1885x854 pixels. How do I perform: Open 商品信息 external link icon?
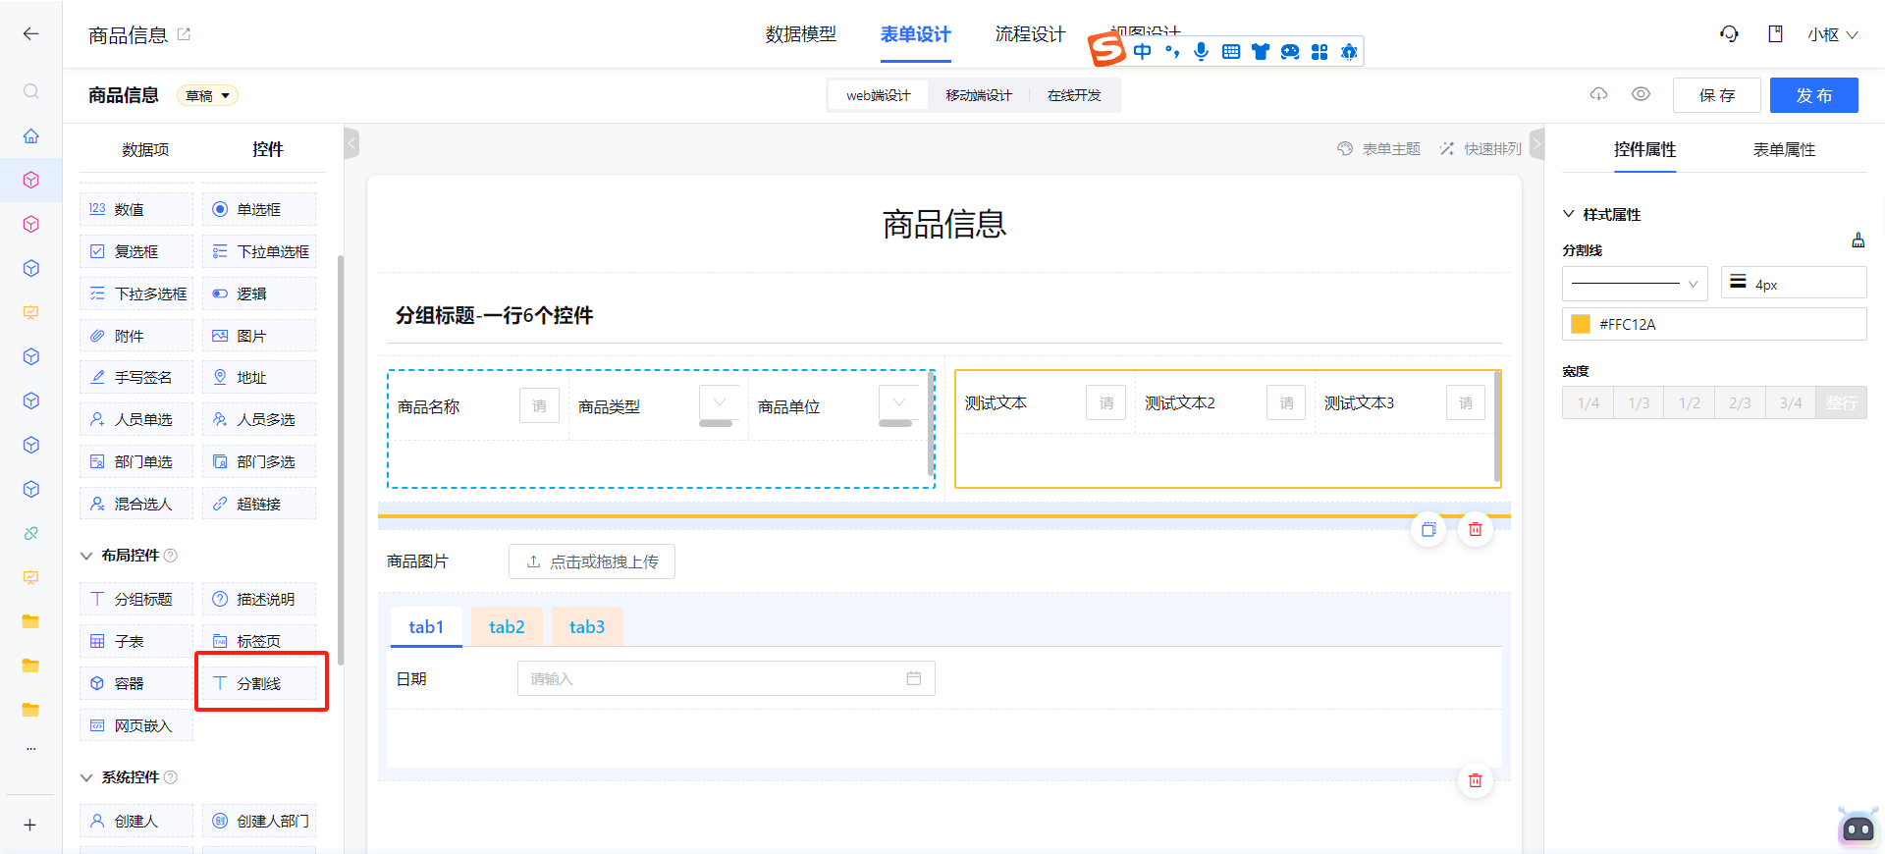pos(184,34)
